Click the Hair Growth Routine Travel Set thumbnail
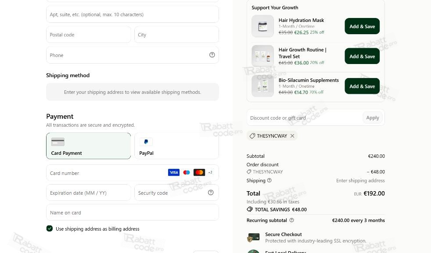 click(262, 56)
